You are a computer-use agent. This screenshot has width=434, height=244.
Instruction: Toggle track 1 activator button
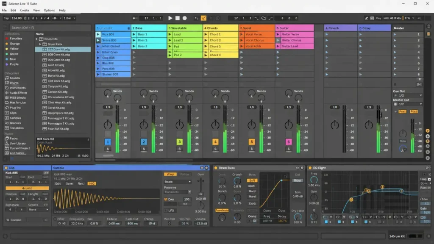click(108, 142)
